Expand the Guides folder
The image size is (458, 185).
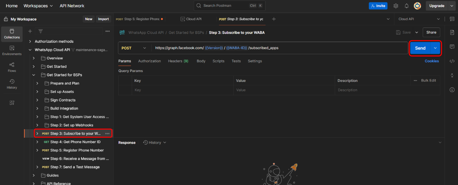coord(34,175)
